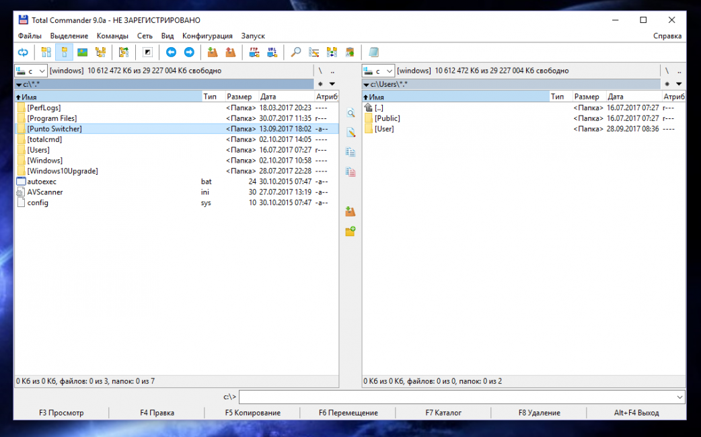701x437 pixels.
Task: Click the Alt+F4 Выход button
Action: (x=636, y=413)
